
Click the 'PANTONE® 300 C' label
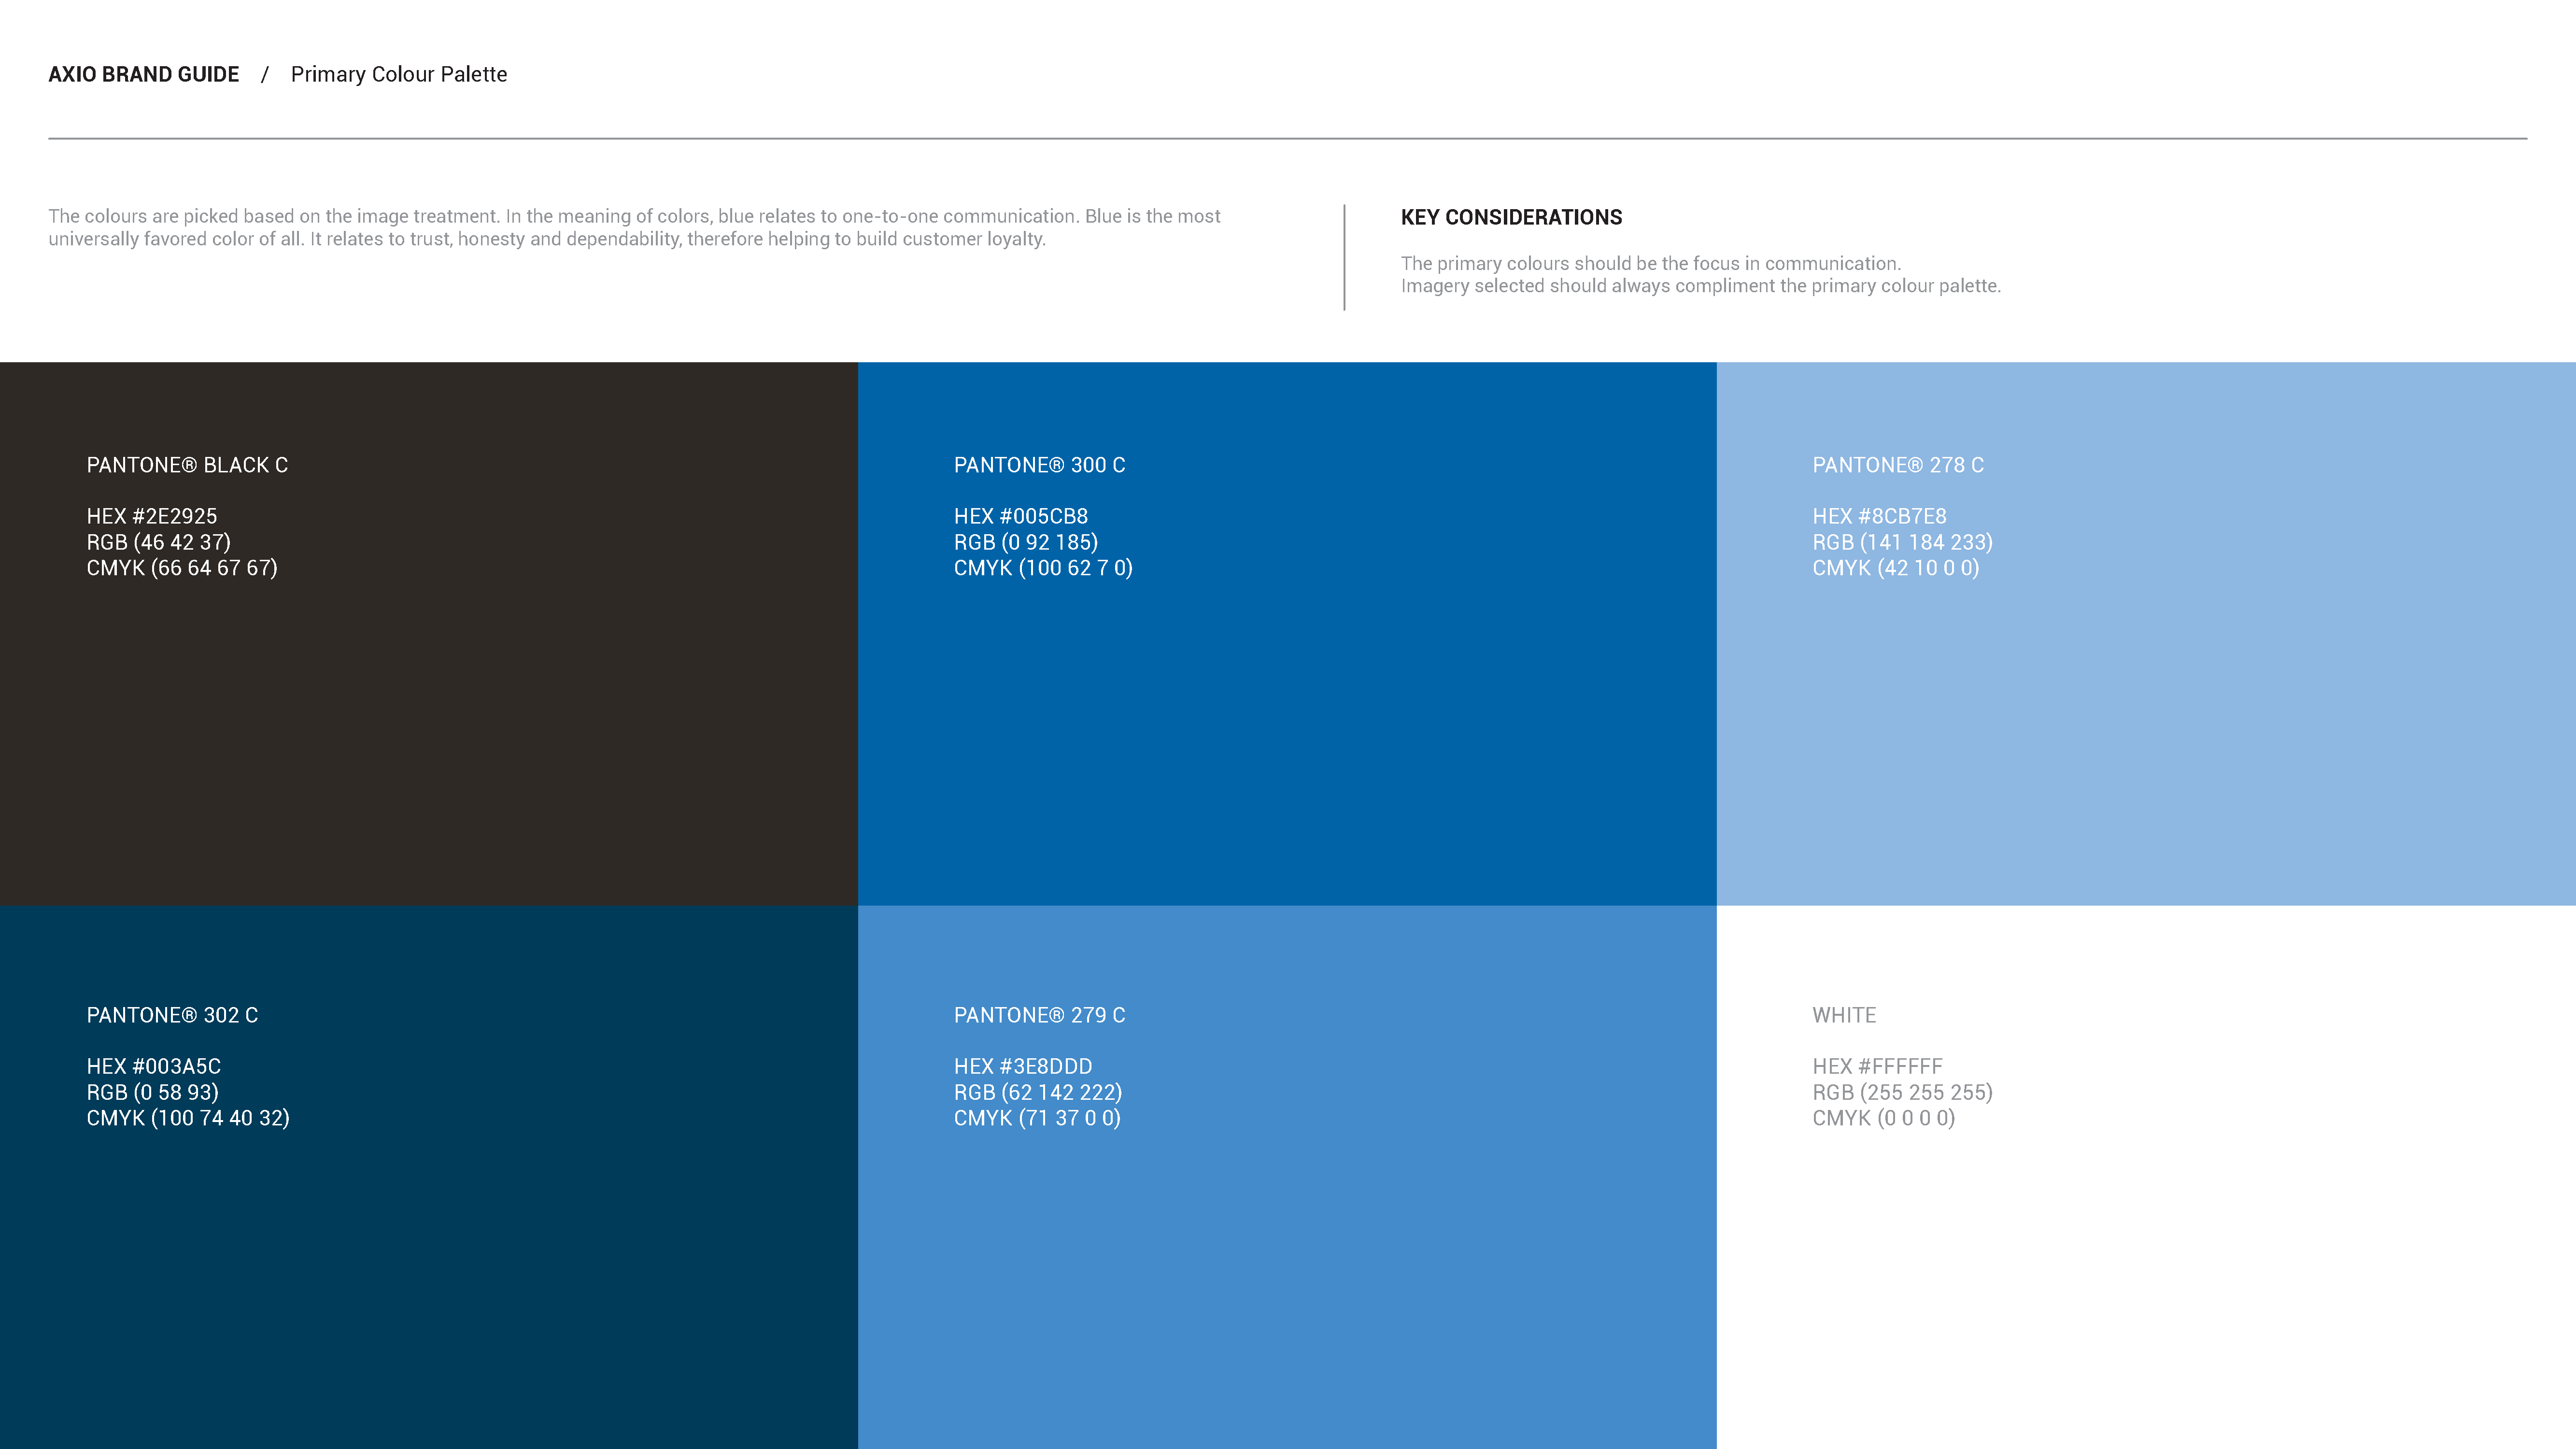pyautogui.click(x=1039, y=465)
